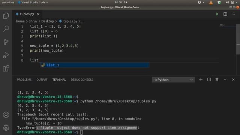Viewport: 240px width, 135px height.
Task: Open the Source Control view
Action: coord(6,42)
